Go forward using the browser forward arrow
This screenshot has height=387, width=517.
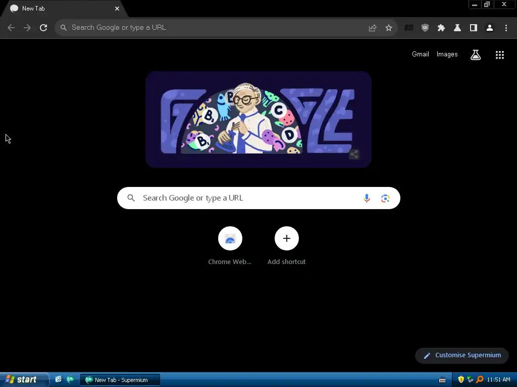coord(27,28)
